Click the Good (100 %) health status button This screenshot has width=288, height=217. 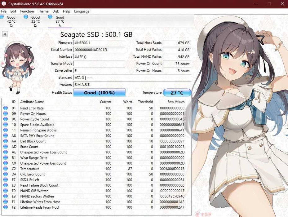[x=100, y=93]
